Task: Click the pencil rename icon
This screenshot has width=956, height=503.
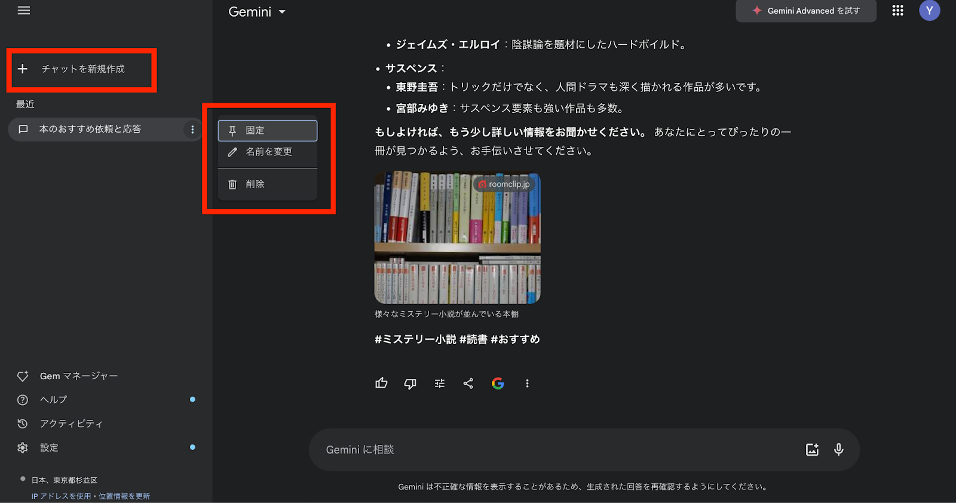Action: tap(232, 152)
